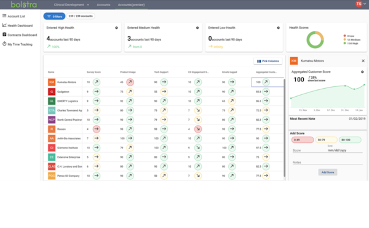The image size is (369, 228).
Task: Expand the chevron beside the TS avatar
Action: click(365, 4)
